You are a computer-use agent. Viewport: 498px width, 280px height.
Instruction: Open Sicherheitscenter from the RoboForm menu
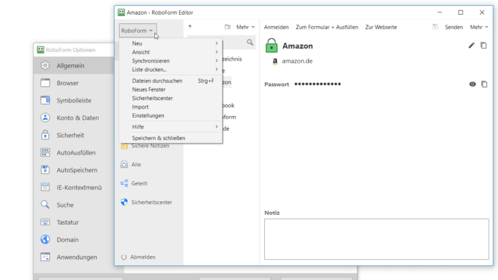click(171, 98)
